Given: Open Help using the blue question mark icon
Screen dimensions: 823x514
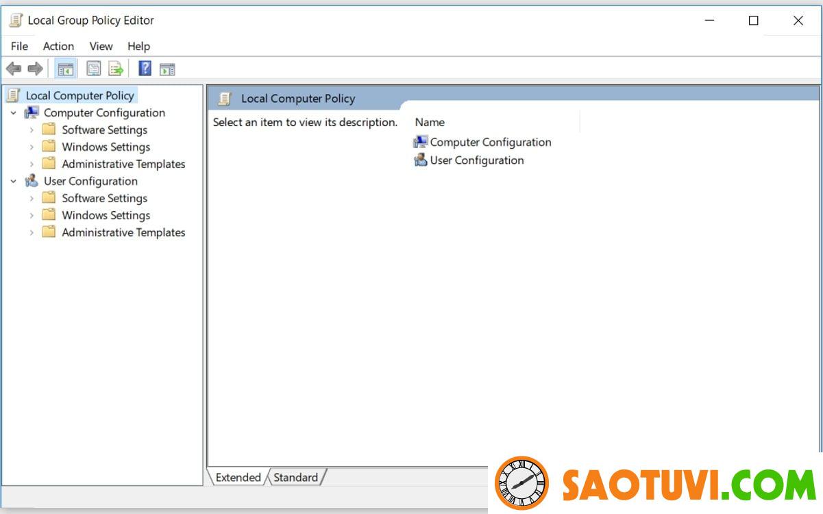Looking at the screenshot, I should pos(145,69).
